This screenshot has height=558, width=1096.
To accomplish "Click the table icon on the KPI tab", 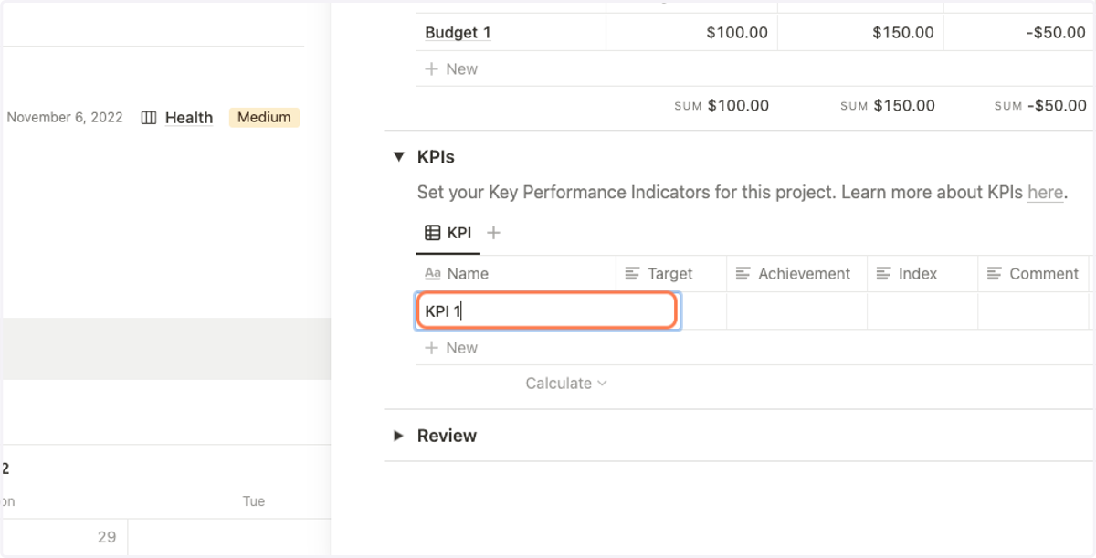I will 433,233.
